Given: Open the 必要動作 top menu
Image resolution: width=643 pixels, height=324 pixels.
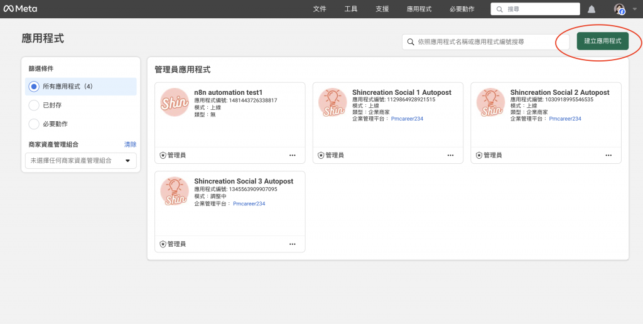Looking at the screenshot, I should (x=462, y=9).
